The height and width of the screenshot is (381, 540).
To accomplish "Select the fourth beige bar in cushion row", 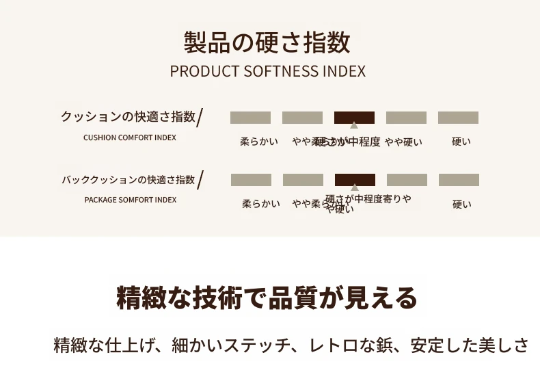I will 407,118.
